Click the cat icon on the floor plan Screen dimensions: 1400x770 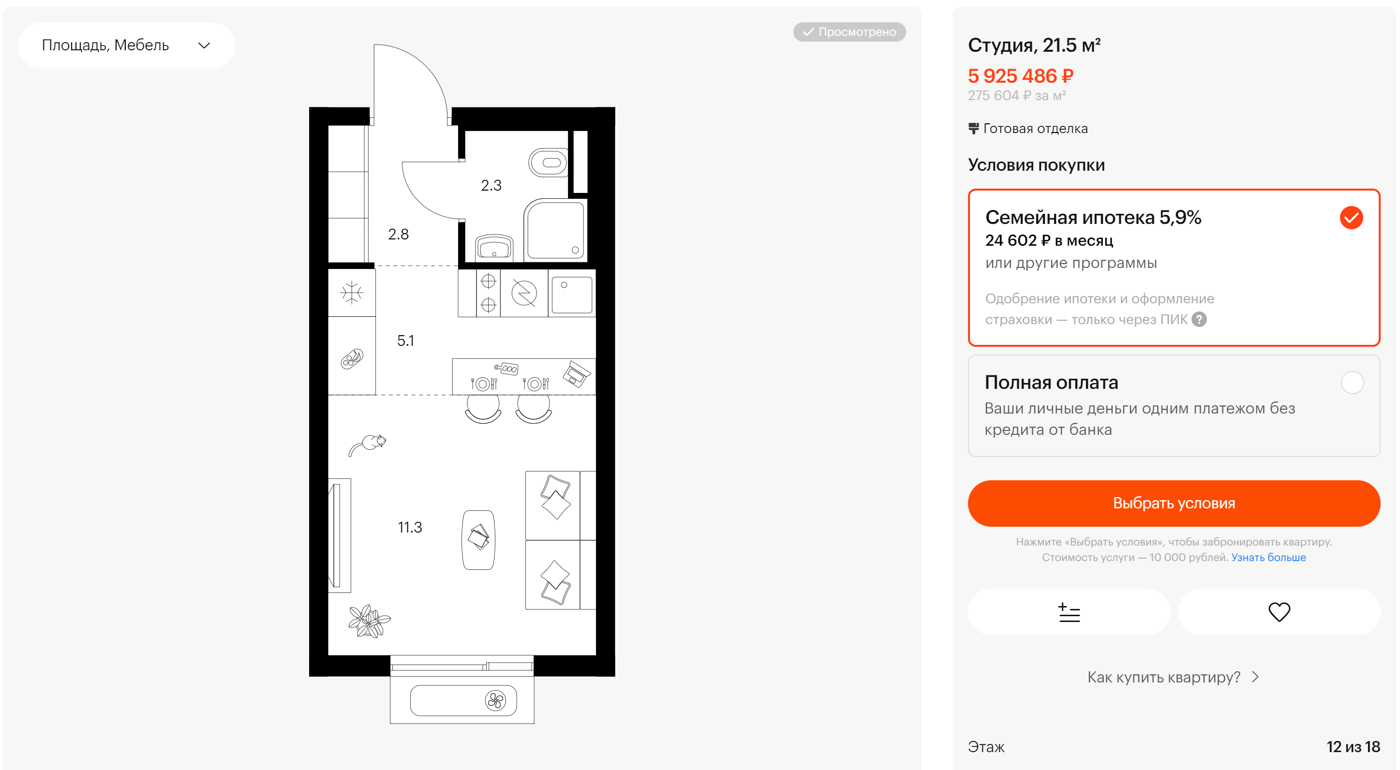pyautogui.click(x=367, y=444)
